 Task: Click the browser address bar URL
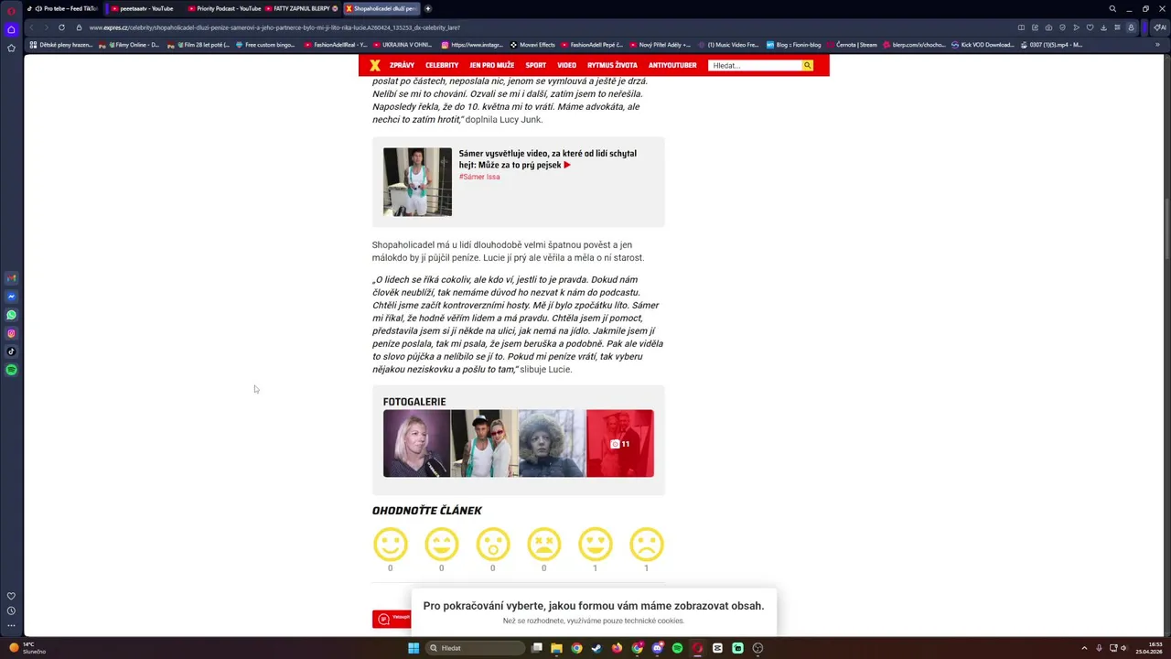click(x=274, y=27)
